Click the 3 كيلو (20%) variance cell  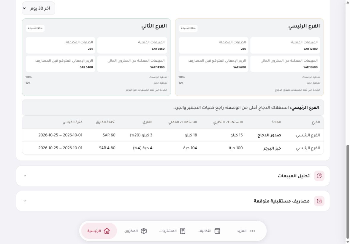[x=141, y=135]
